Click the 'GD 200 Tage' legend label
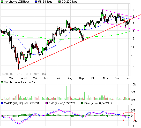Image resolution: width=141 pixels, height=128 pixels. coord(69,2)
